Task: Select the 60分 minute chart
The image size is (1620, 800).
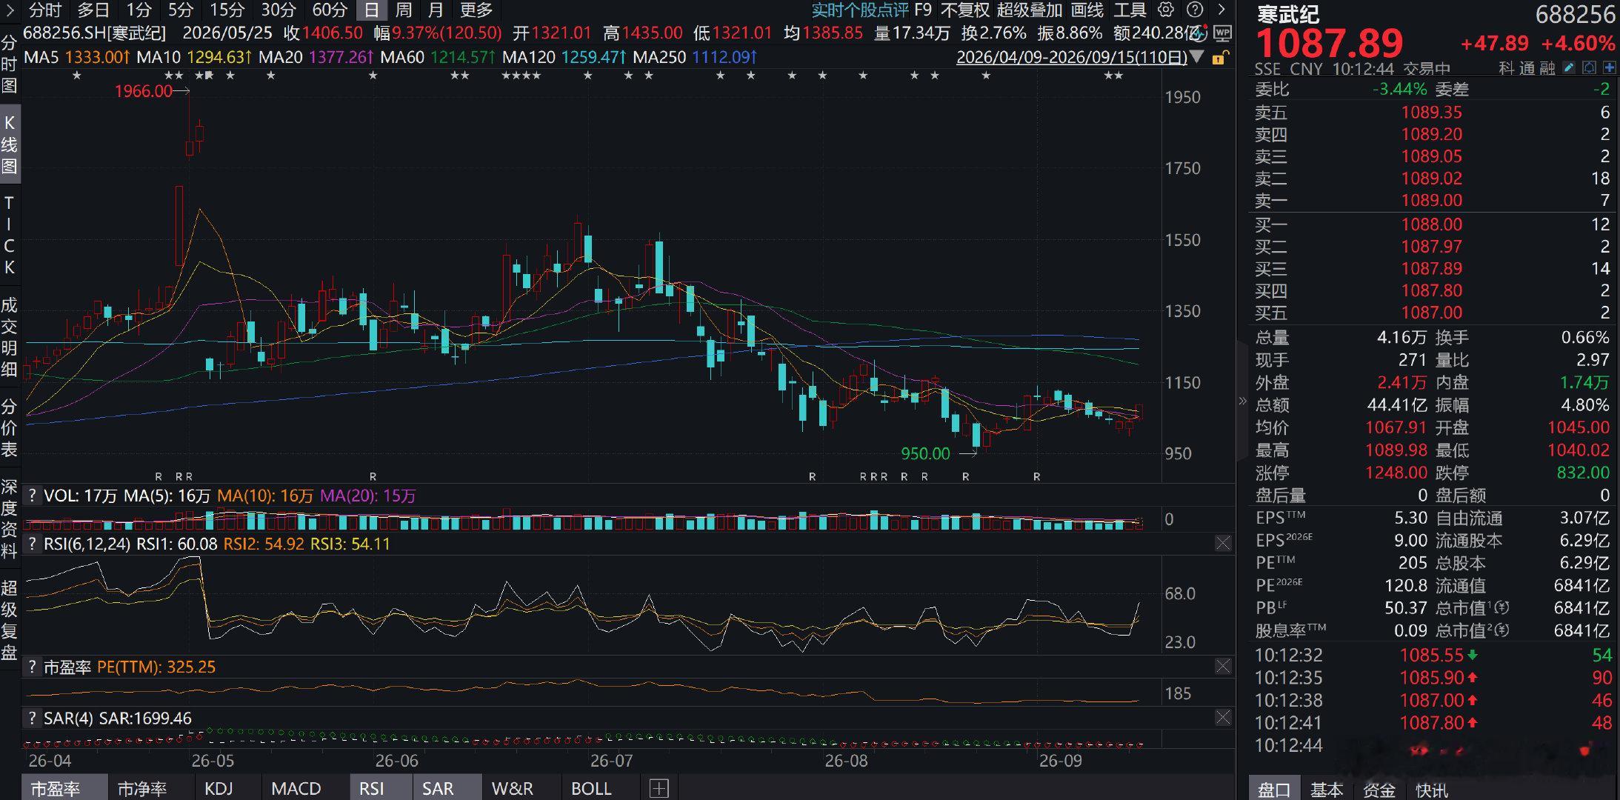Action: tap(330, 10)
